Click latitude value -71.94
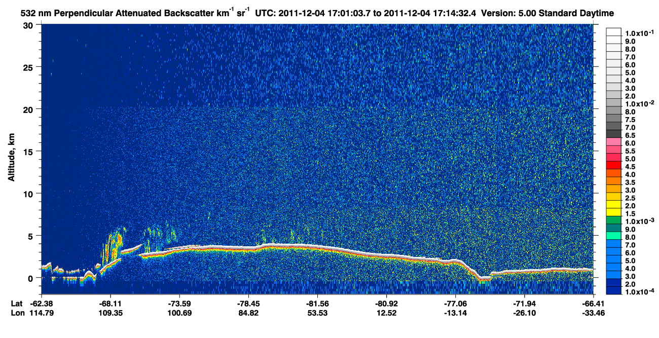Viewport: 659px width, 338px height. pos(524,303)
